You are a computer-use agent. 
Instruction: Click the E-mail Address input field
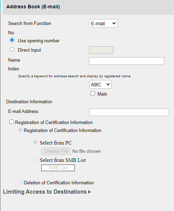[x=129, y=112]
